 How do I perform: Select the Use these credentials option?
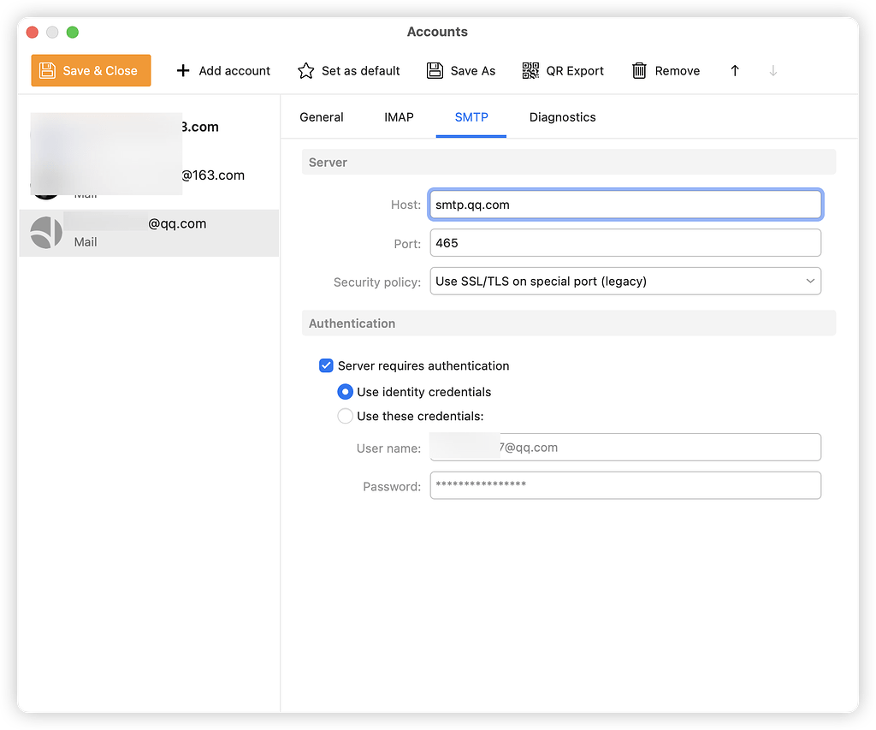coord(345,416)
